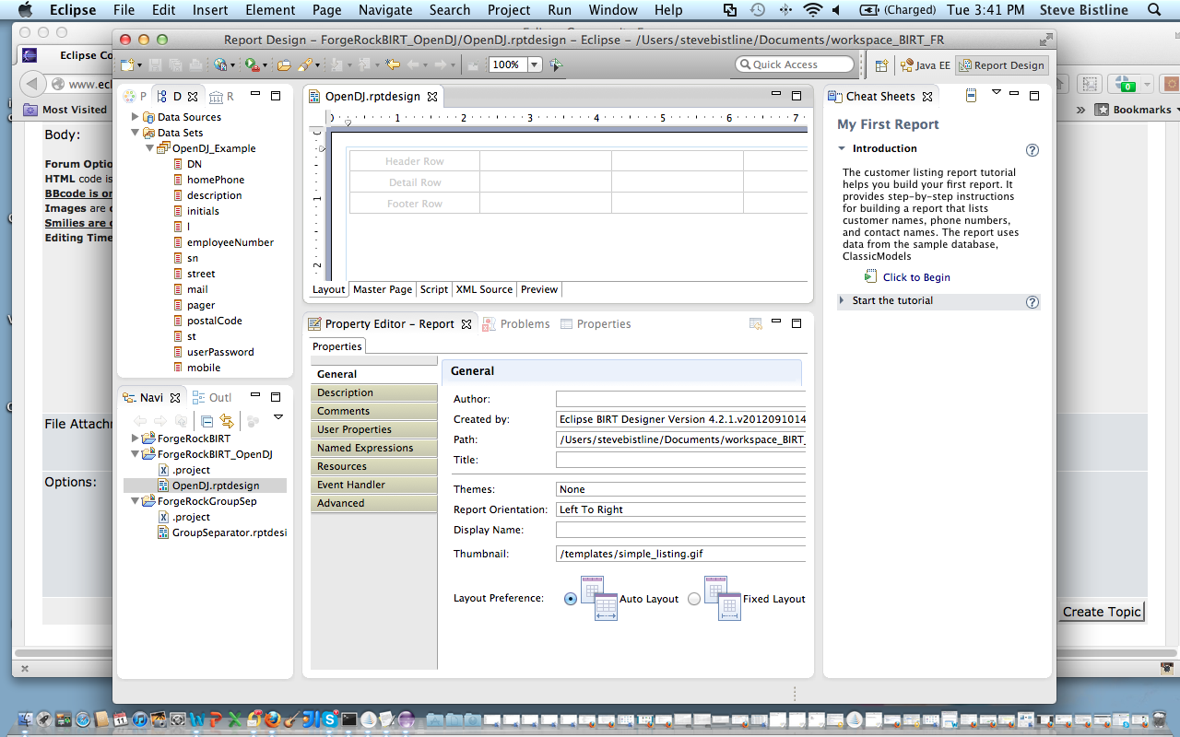This screenshot has width=1180, height=737.
Task: Switch to XML Source tab
Action: [x=484, y=289]
